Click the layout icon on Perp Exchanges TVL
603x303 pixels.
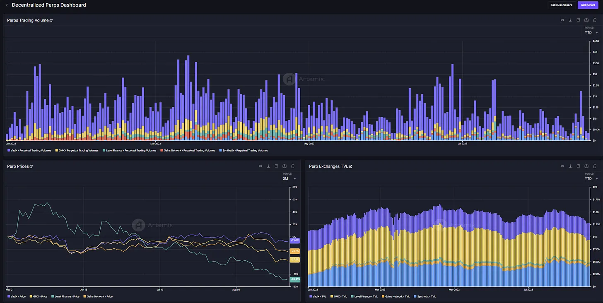click(578, 166)
